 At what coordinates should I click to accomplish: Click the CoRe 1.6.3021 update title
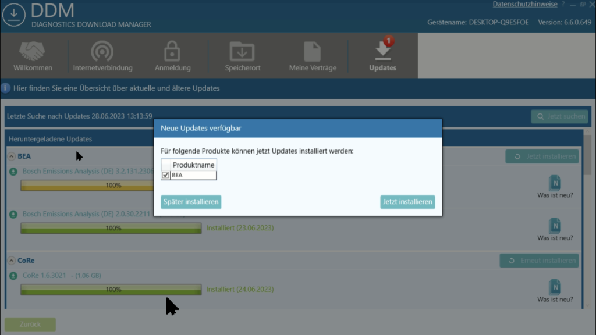tap(44, 275)
